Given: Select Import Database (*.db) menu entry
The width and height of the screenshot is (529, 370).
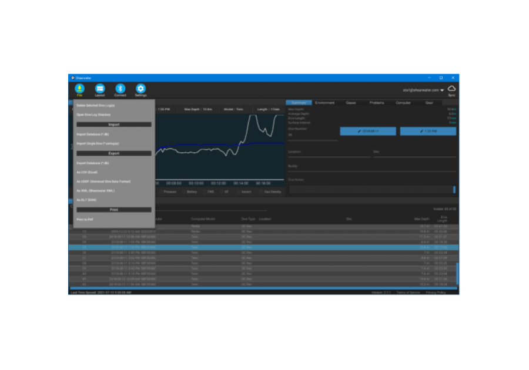Looking at the screenshot, I should pos(93,134).
